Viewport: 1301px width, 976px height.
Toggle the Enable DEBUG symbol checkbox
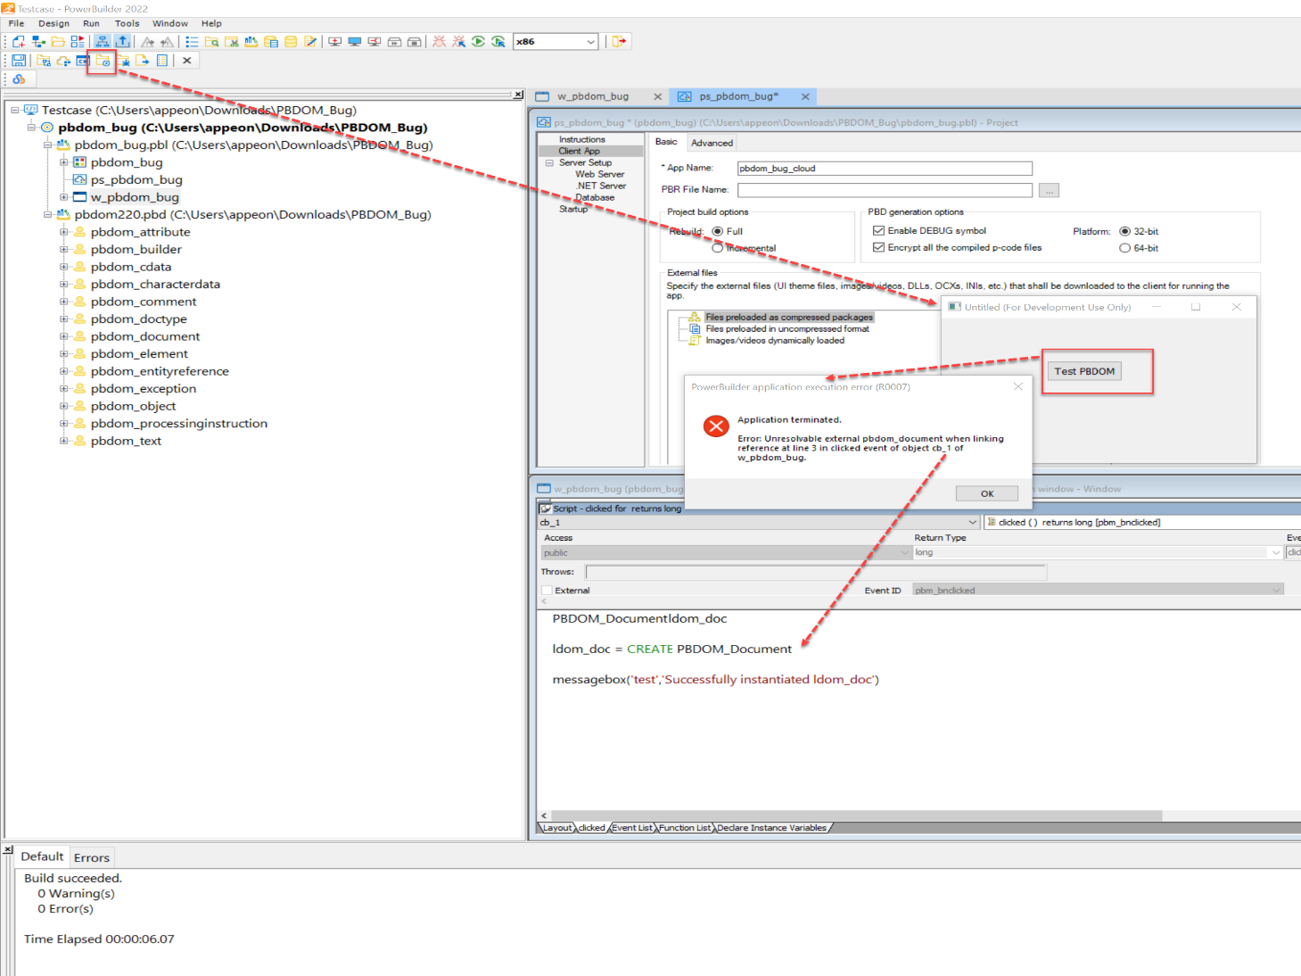[x=878, y=231]
